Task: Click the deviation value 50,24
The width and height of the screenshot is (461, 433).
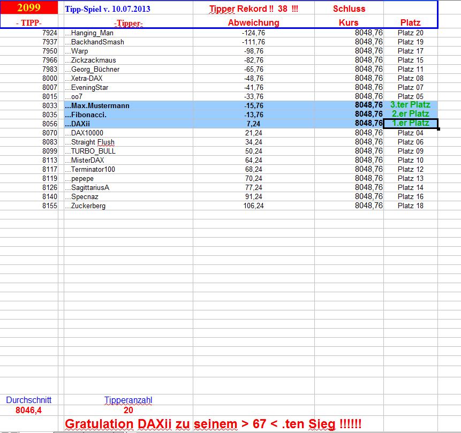Action: 253,151
